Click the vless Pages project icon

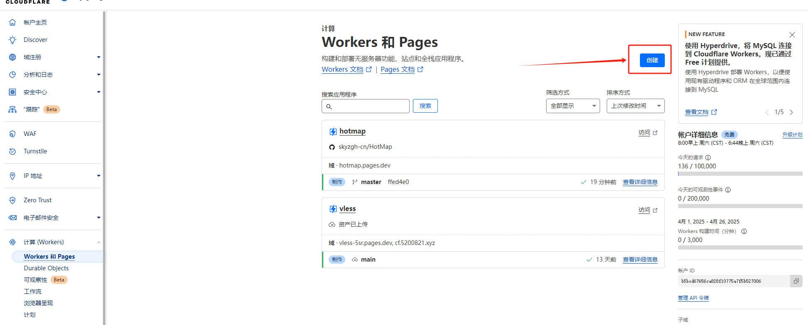pos(333,209)
